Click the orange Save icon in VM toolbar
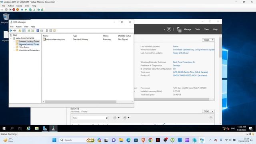 point(18,10)
